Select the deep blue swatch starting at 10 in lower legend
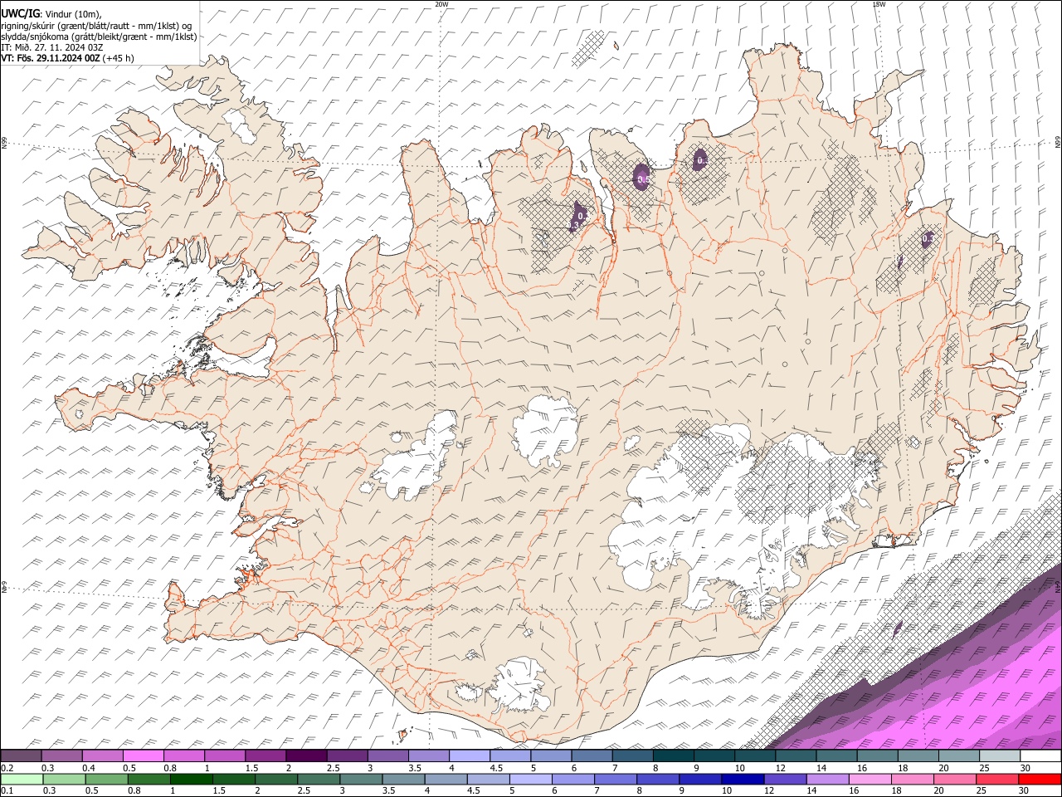The height and width of the screenshot is (797, 1062). [x=743, y=779]
